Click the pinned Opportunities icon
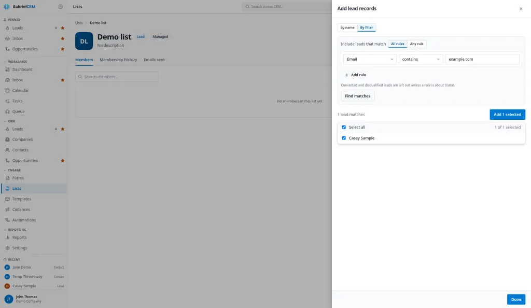This screenshot has width=531, height=308. 7,49
